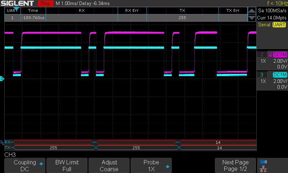Select the channel 3 info panel
The image size is (288, 173).
(x=272, y=81)
